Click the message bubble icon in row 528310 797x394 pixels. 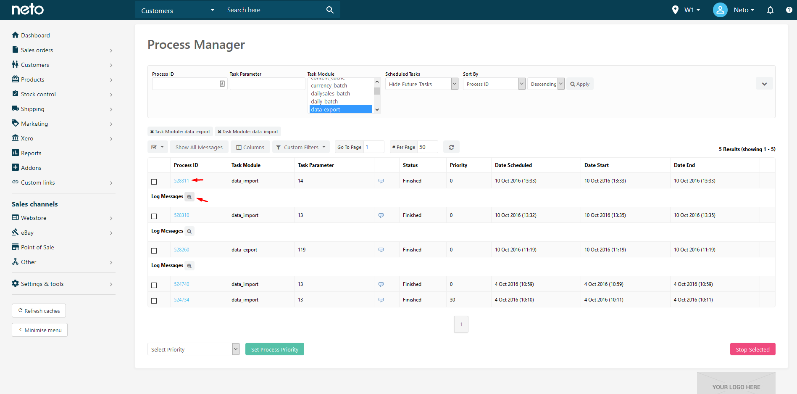click(381, 215)
